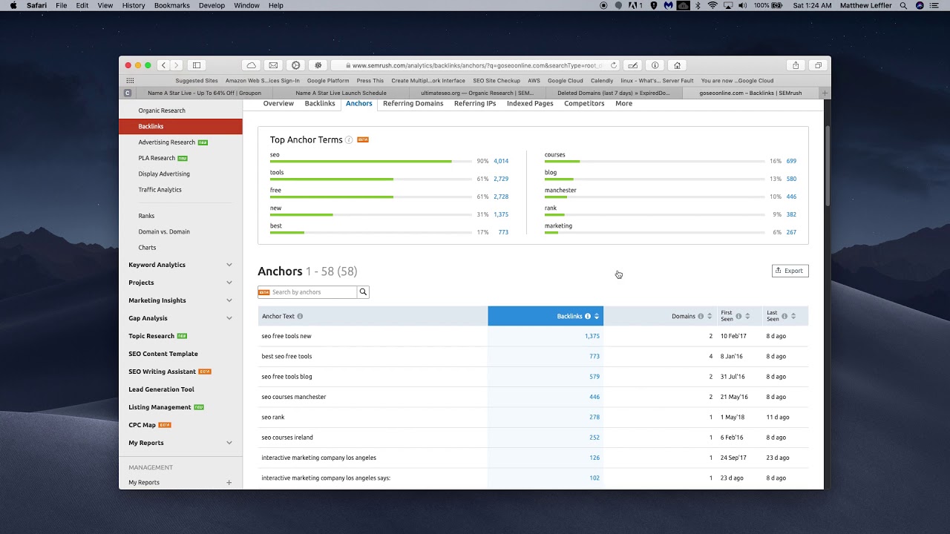Sort the table by Domains column arrows
Screen dimensions: 950x534
[x=710, y=316]
